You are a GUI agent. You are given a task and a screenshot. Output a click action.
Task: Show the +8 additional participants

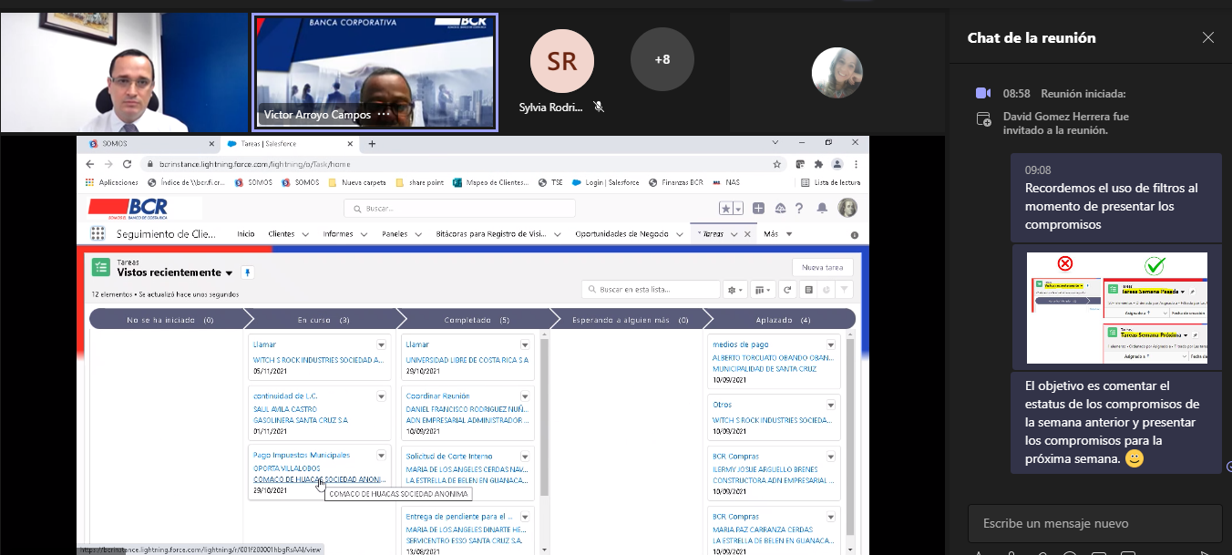(662, 59)
